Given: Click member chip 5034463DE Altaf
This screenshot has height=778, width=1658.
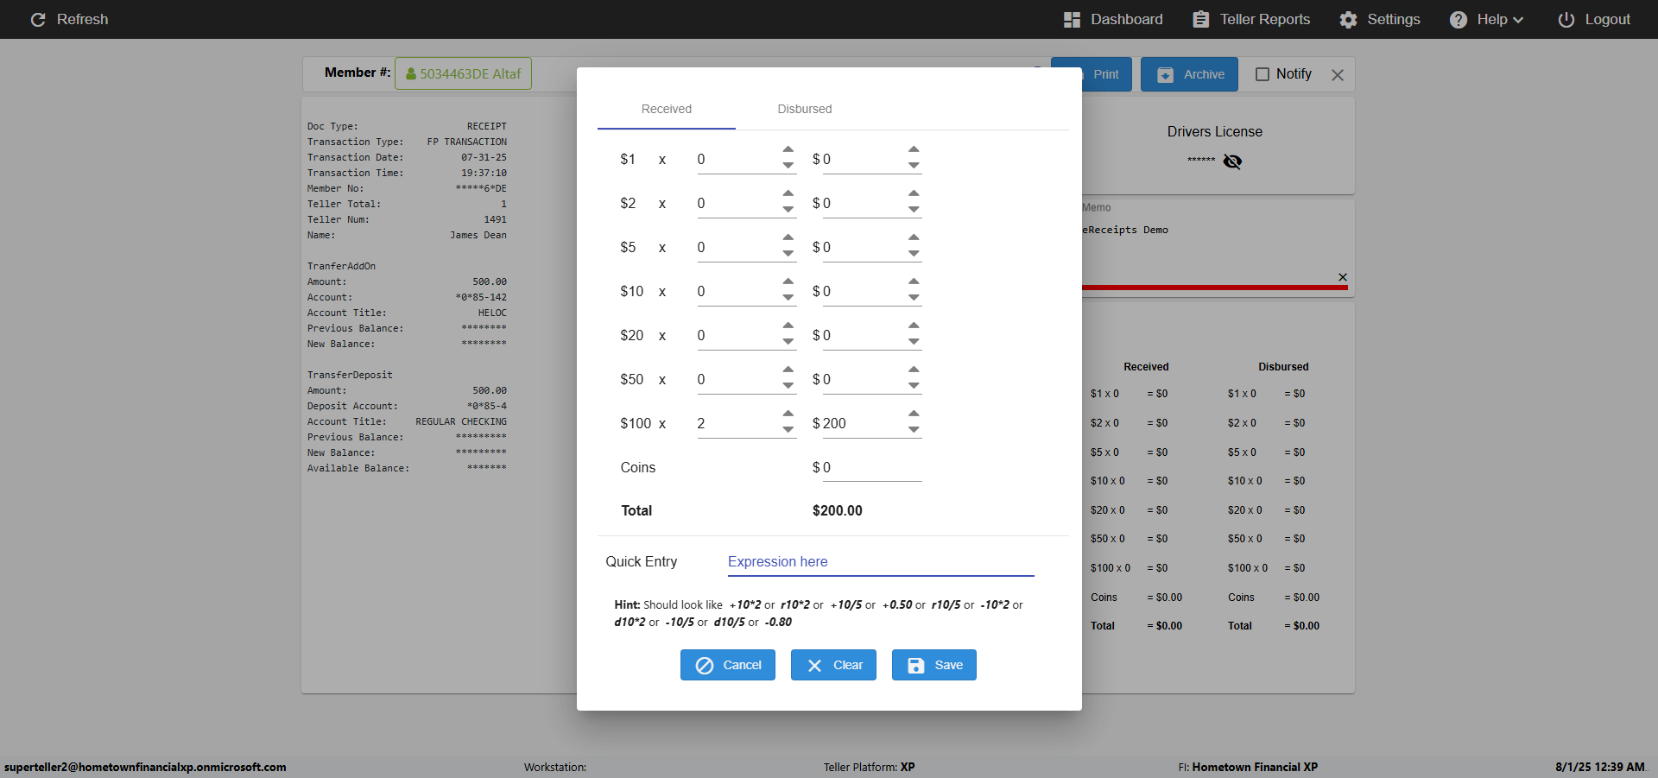Looking at the screenshot, I should (x=463, y=73).
